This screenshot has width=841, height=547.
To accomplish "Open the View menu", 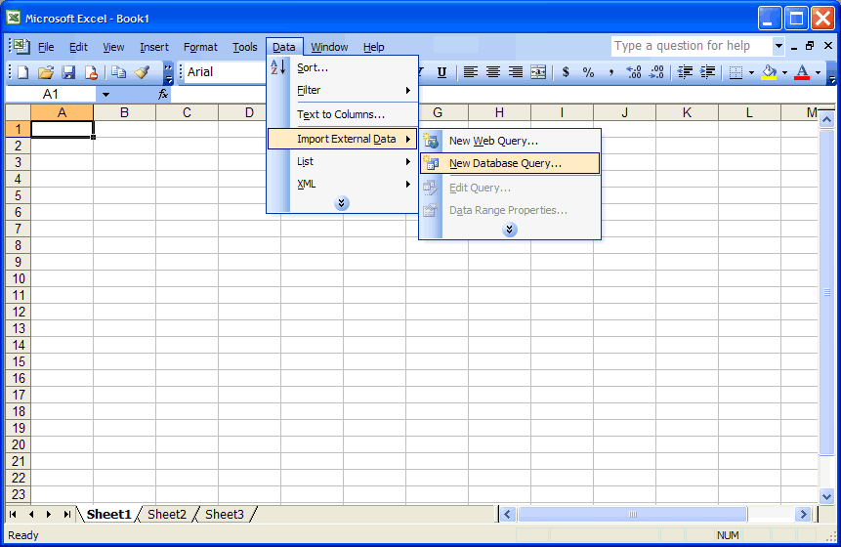I will pyautogui.click(x=113, y=47).
